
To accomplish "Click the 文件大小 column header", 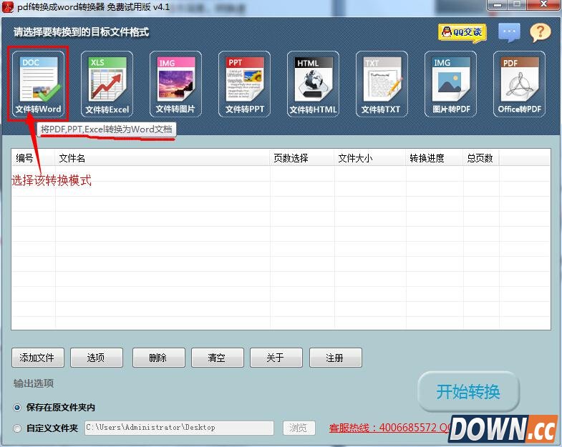I will coord(370,158).
